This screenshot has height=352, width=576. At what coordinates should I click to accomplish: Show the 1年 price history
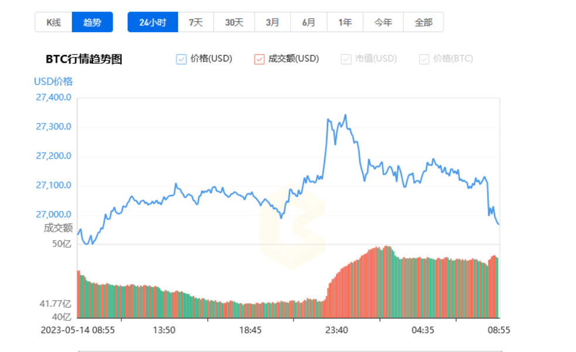[x=345, y=22]
